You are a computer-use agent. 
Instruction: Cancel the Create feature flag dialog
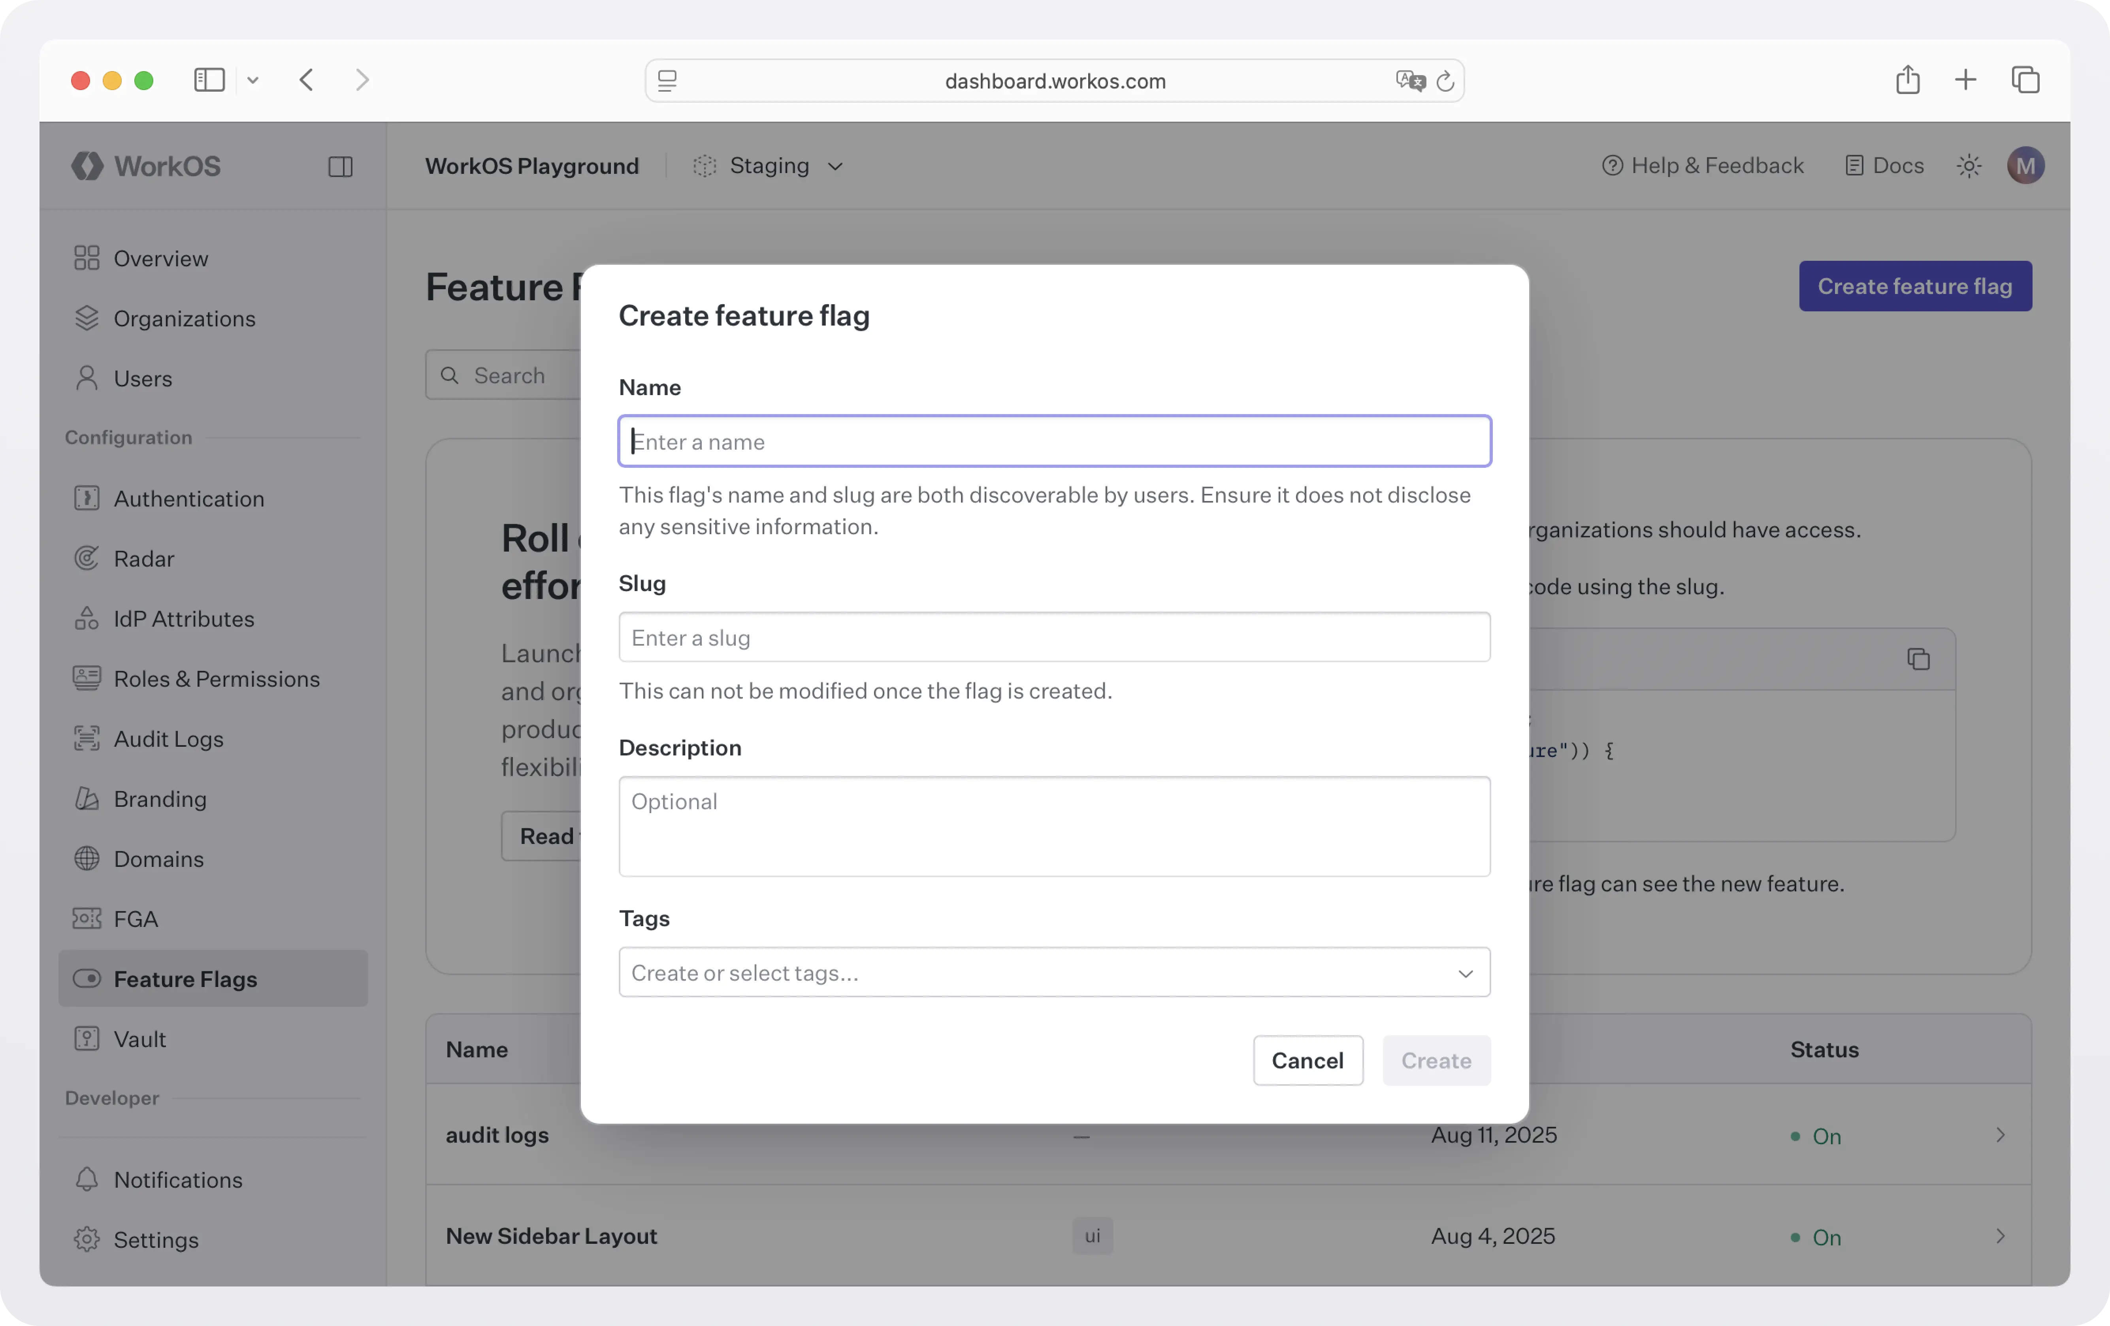(x=1307, y=1060)
